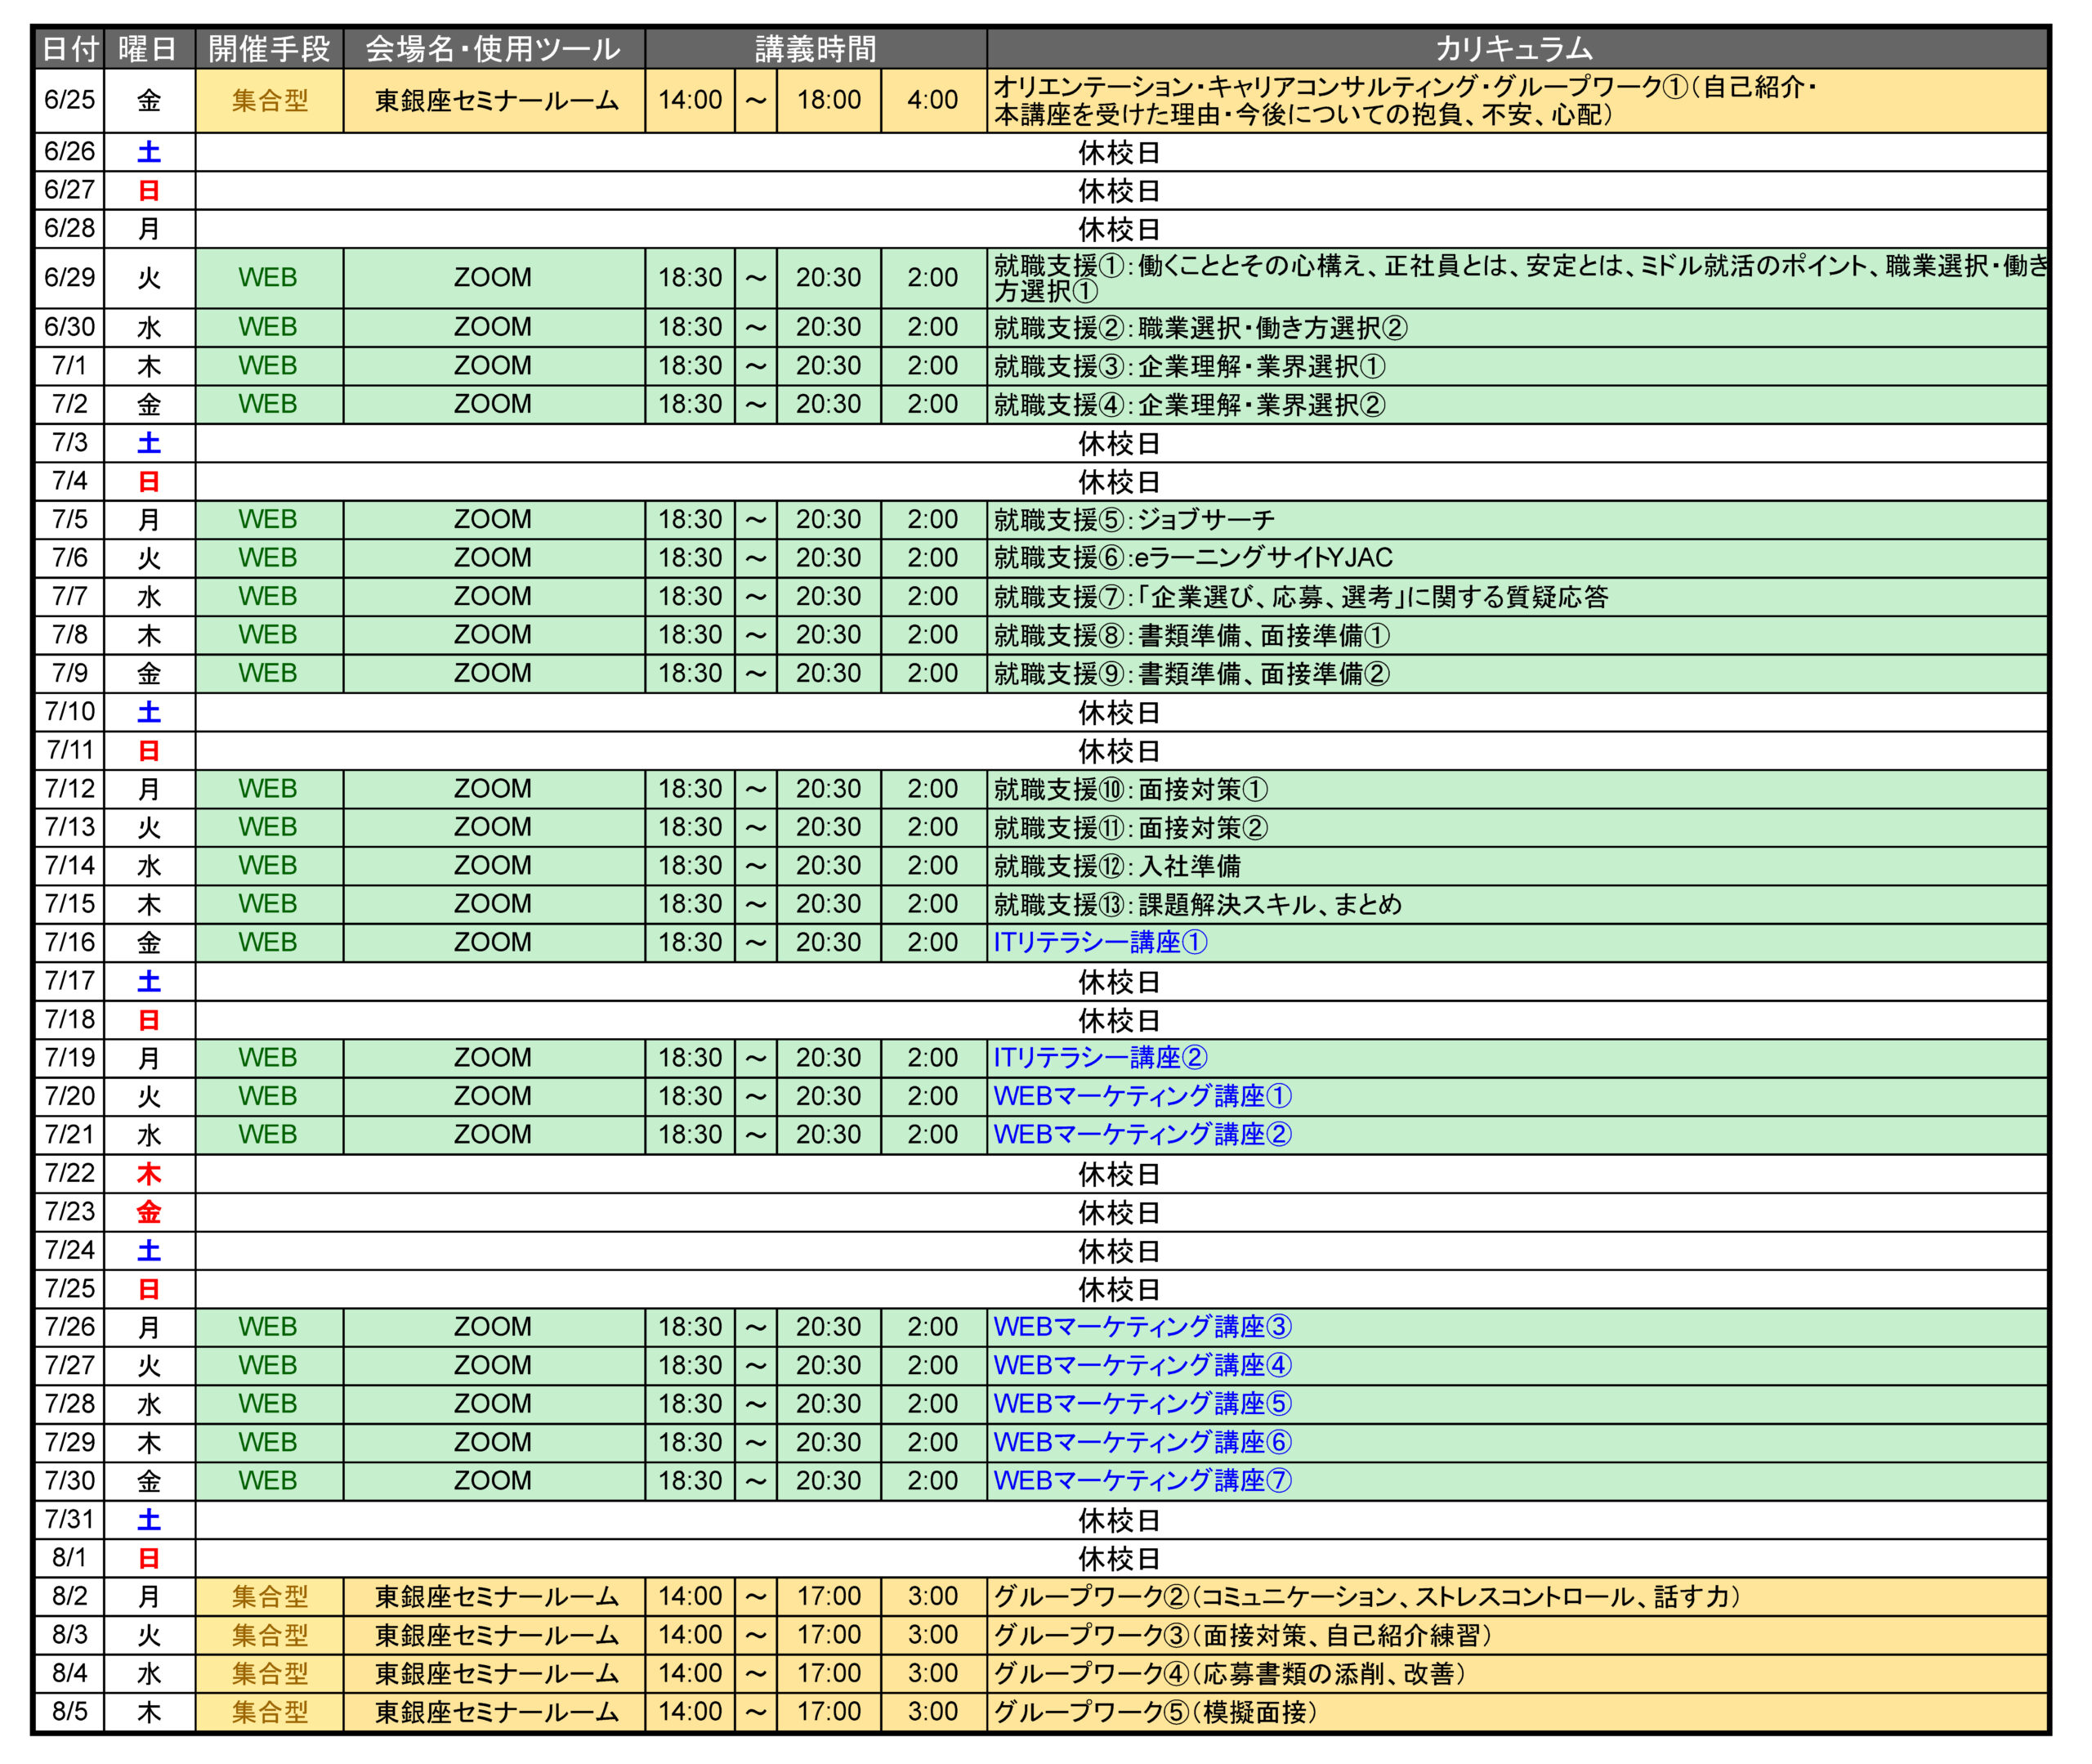Click 就職支援②:職業選択・働き方選択②
2092x1764 pixels.
[1200, 328]
